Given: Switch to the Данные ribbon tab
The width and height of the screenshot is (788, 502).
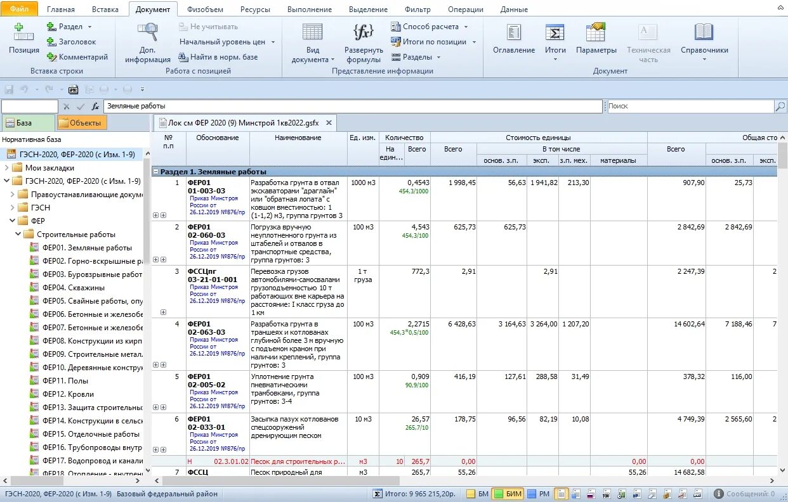Looking at the screenshot, I should (514, 10).
